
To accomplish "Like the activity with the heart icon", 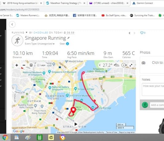I will (142, 33).
